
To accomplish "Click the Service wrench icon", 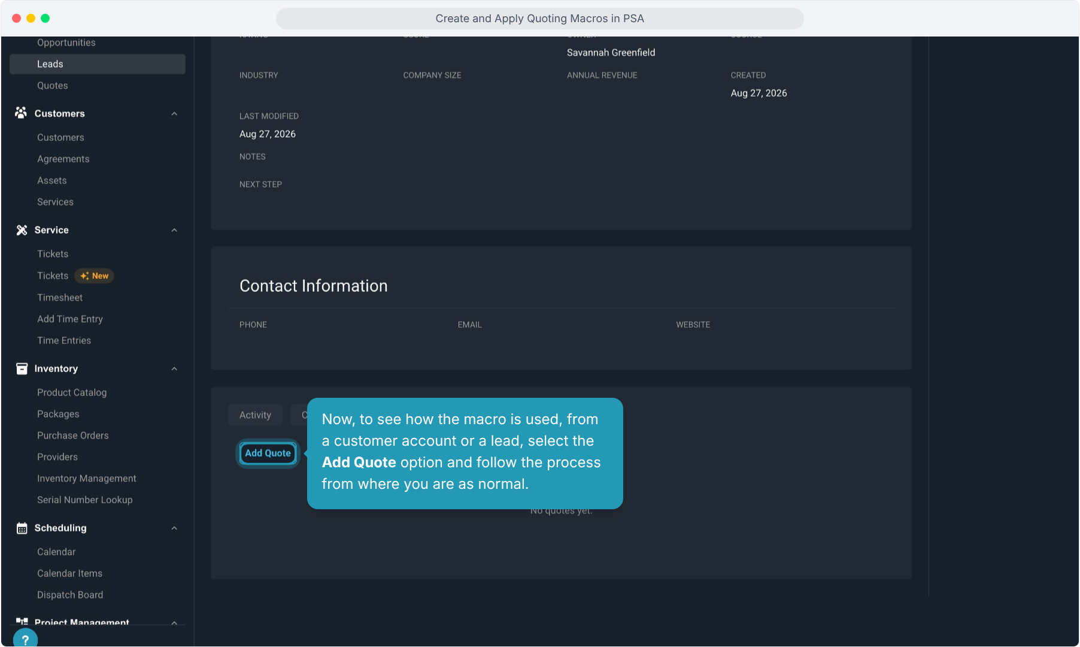I will 22,230.
